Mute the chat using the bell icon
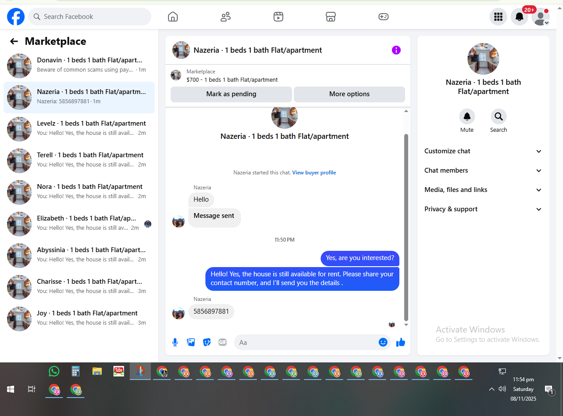 coord(467,116)
